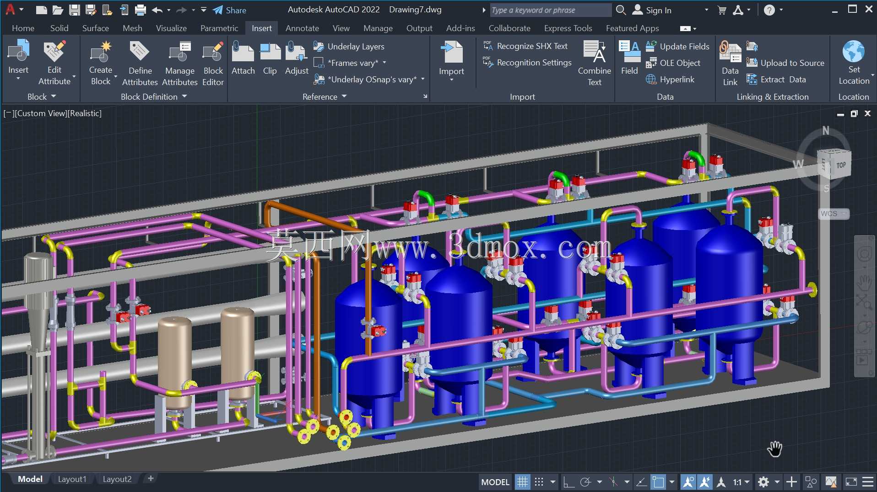Plot the drawing with the printer icon
This screenshot has height=492, width=877.
pyautogui.click(x=141, y=10)
